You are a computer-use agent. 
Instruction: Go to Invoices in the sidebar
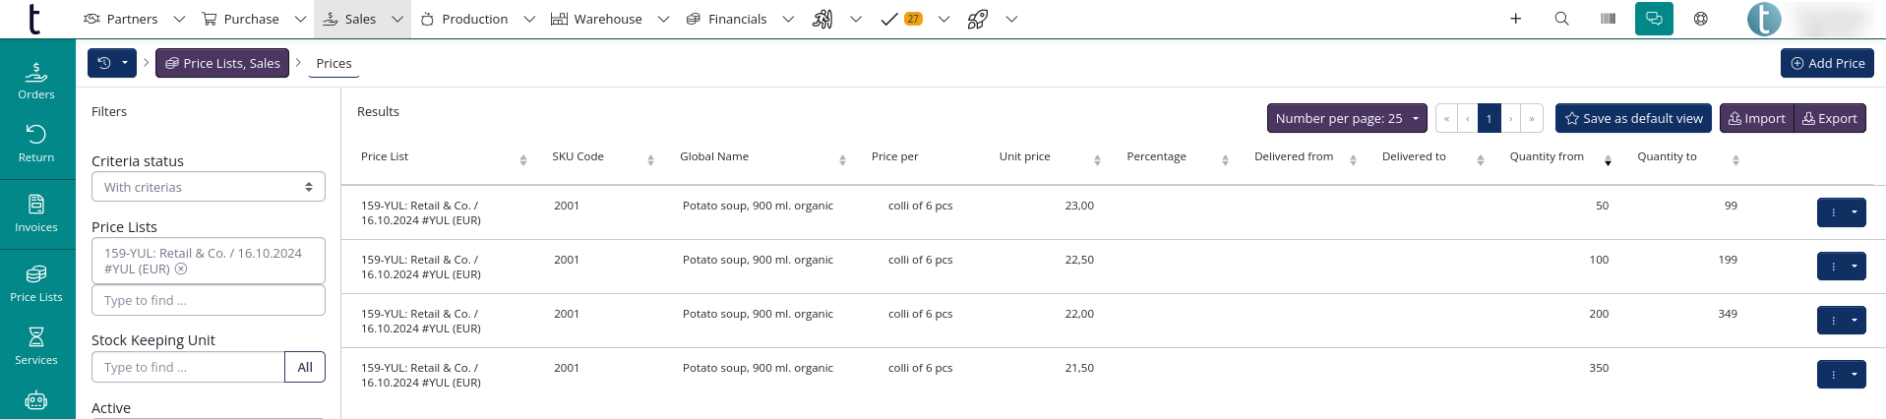(36, 213)
